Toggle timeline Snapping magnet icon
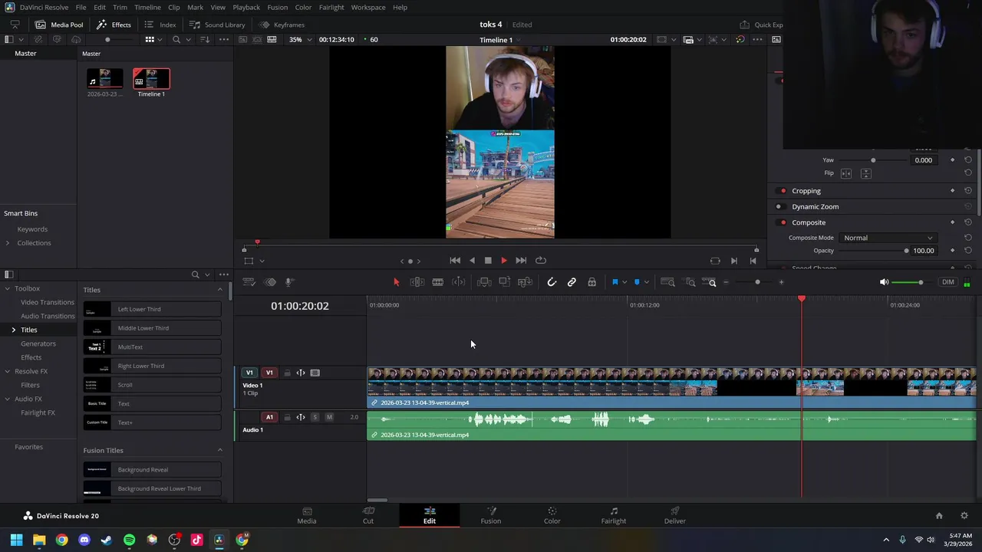982x552 pixels. tap(552, 282)
